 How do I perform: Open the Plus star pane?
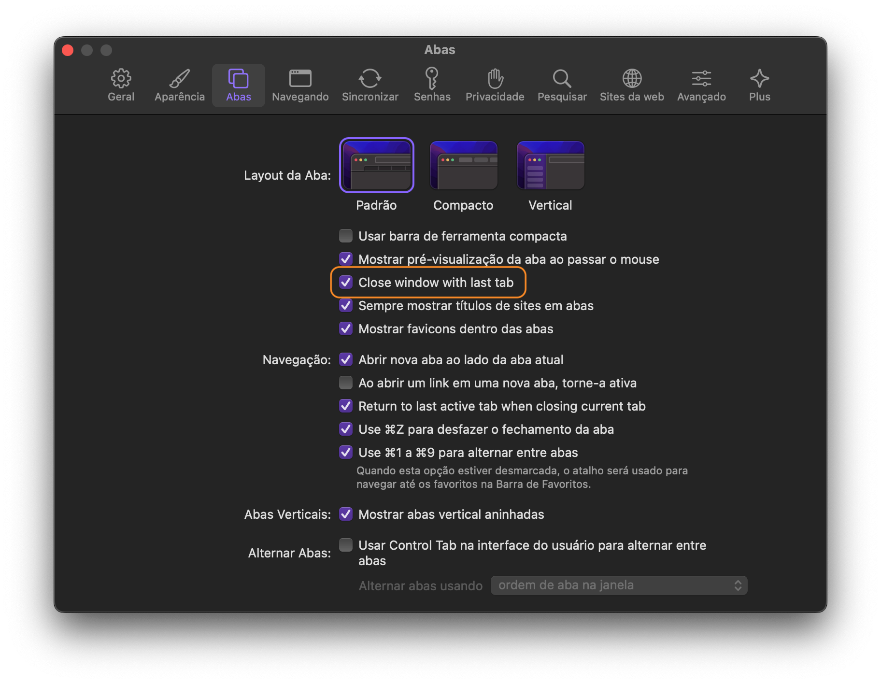pyautogui.click(x=759, y=85)
